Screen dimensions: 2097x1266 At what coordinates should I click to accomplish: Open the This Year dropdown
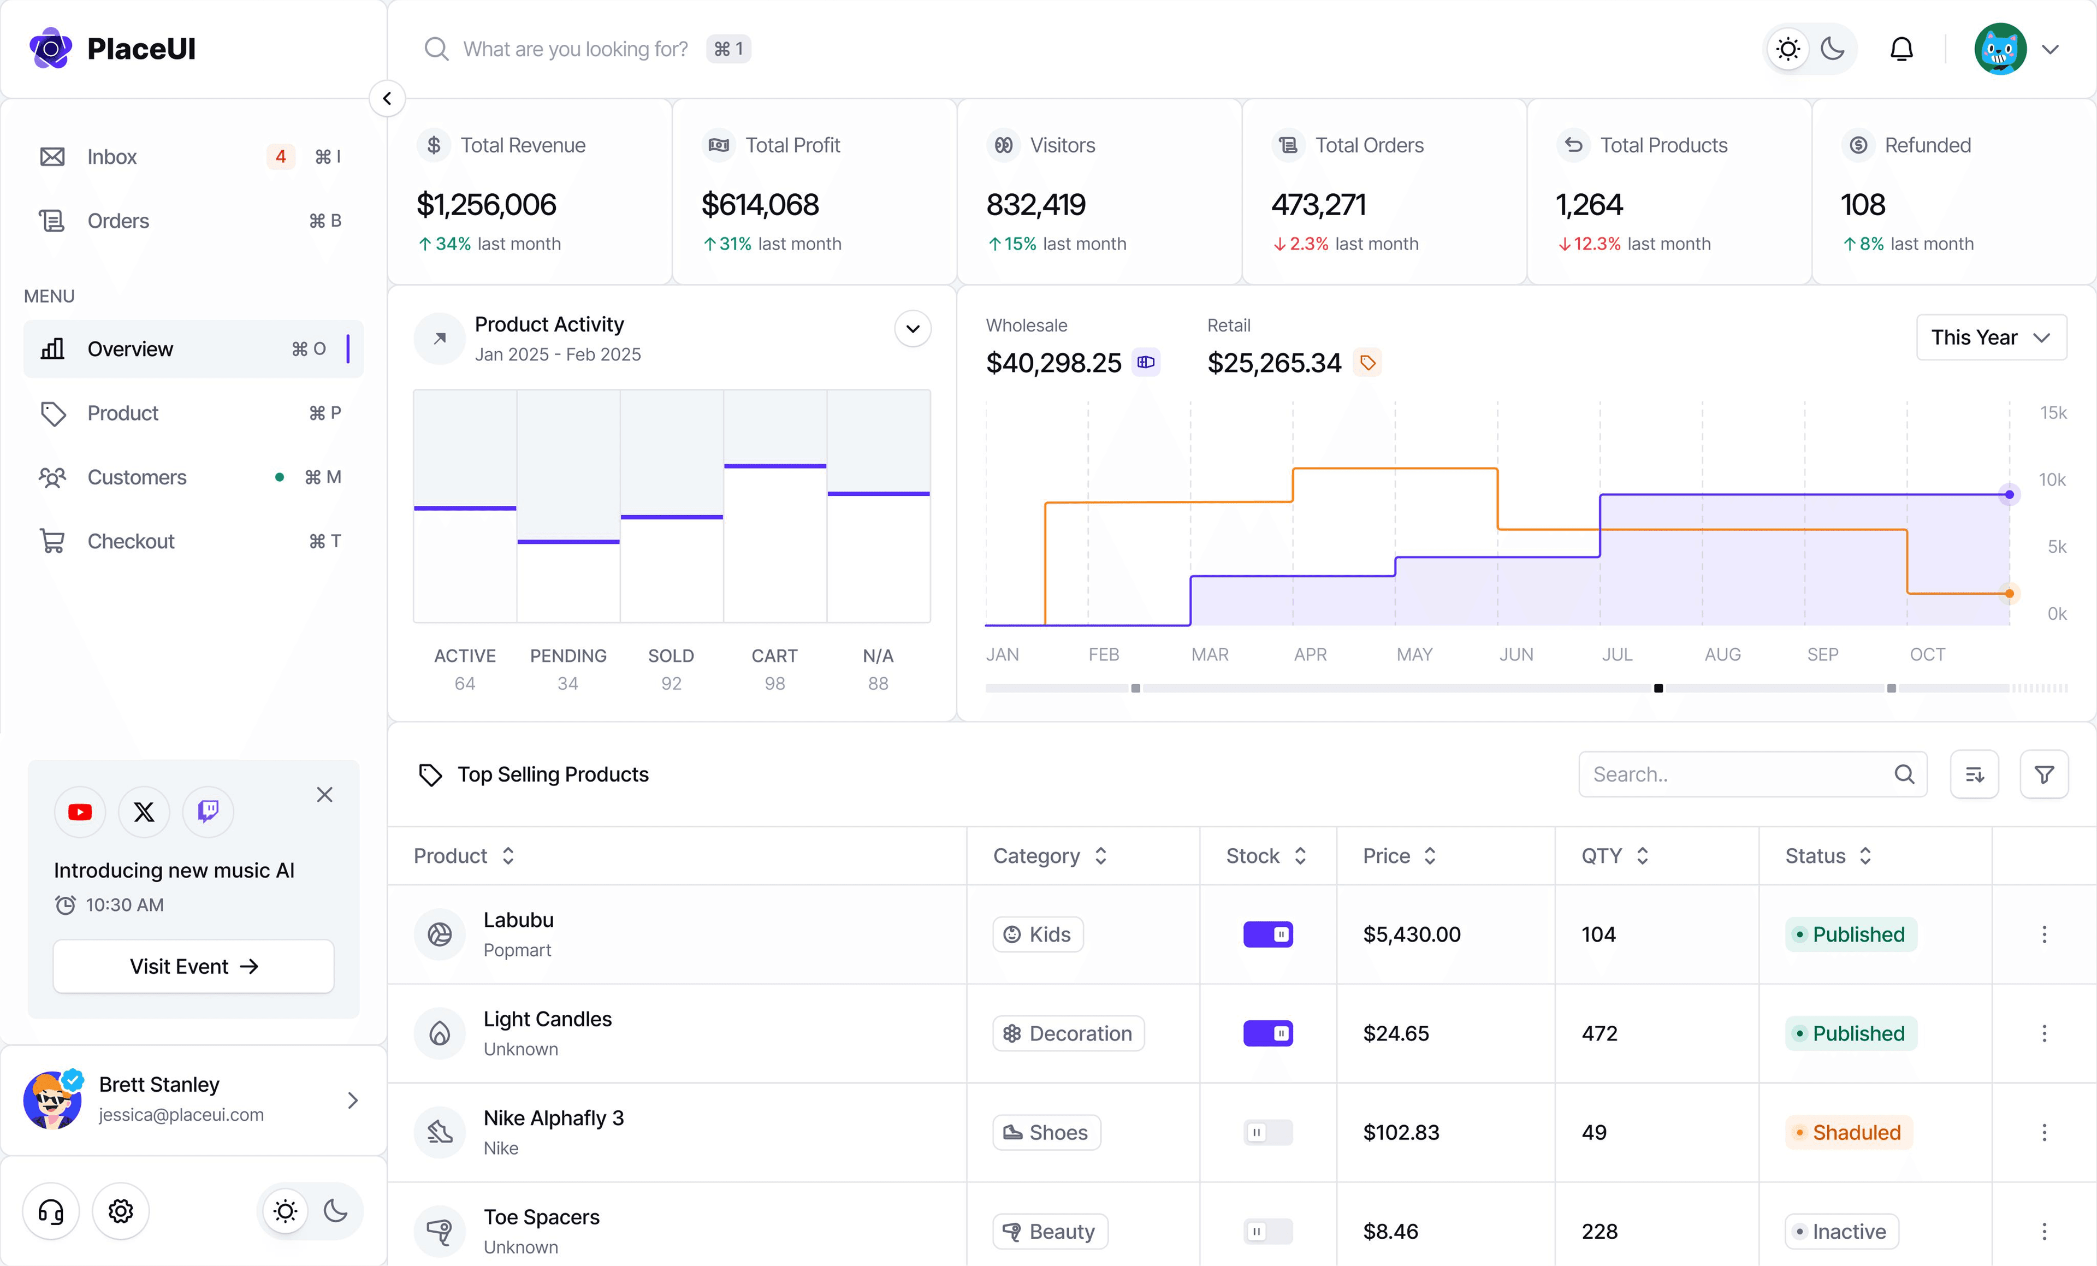[1991, 337]
